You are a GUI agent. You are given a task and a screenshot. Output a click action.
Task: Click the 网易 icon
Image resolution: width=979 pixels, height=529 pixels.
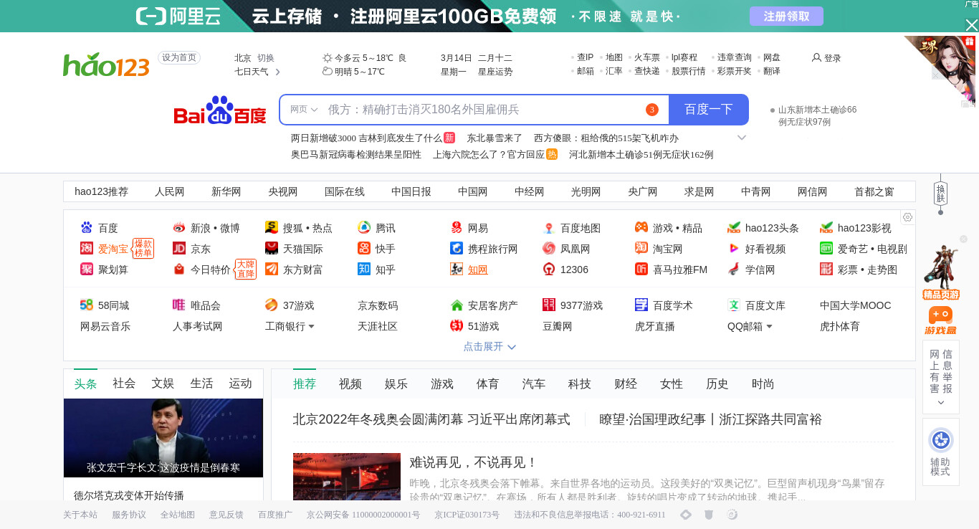coord(457,228)
